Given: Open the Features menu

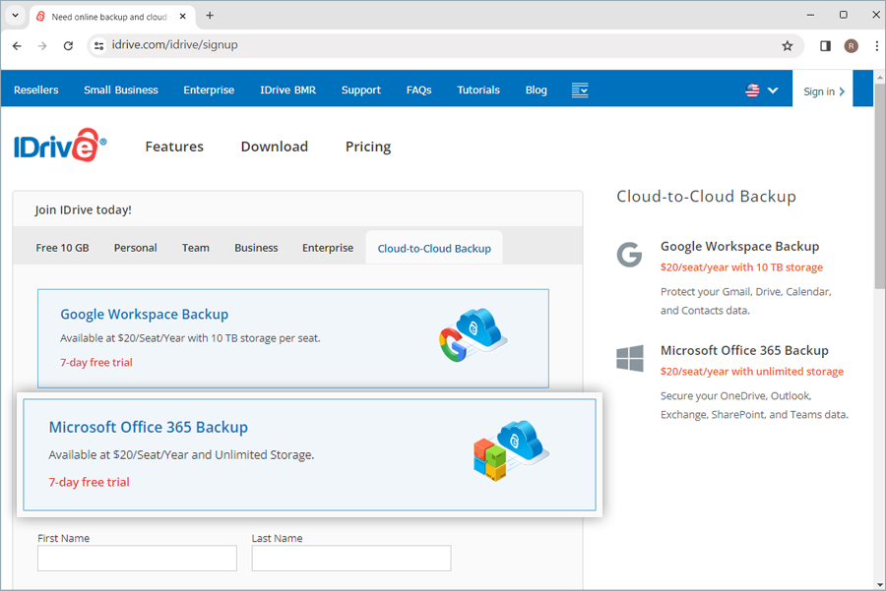Looking at the screenshot, I should pos(174,147).
